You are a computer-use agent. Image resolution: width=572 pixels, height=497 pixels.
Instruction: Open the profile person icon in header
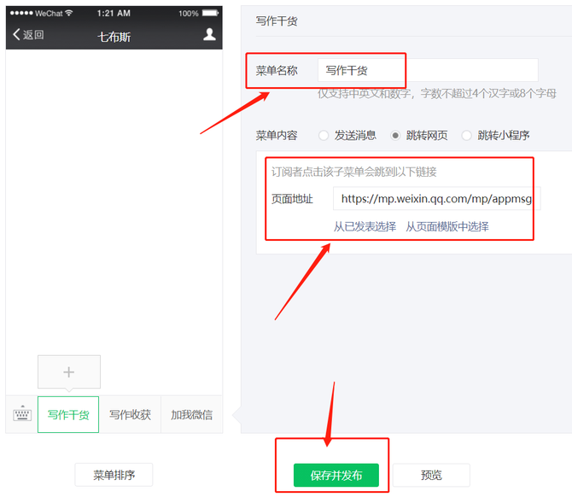(x=209, y=34)
